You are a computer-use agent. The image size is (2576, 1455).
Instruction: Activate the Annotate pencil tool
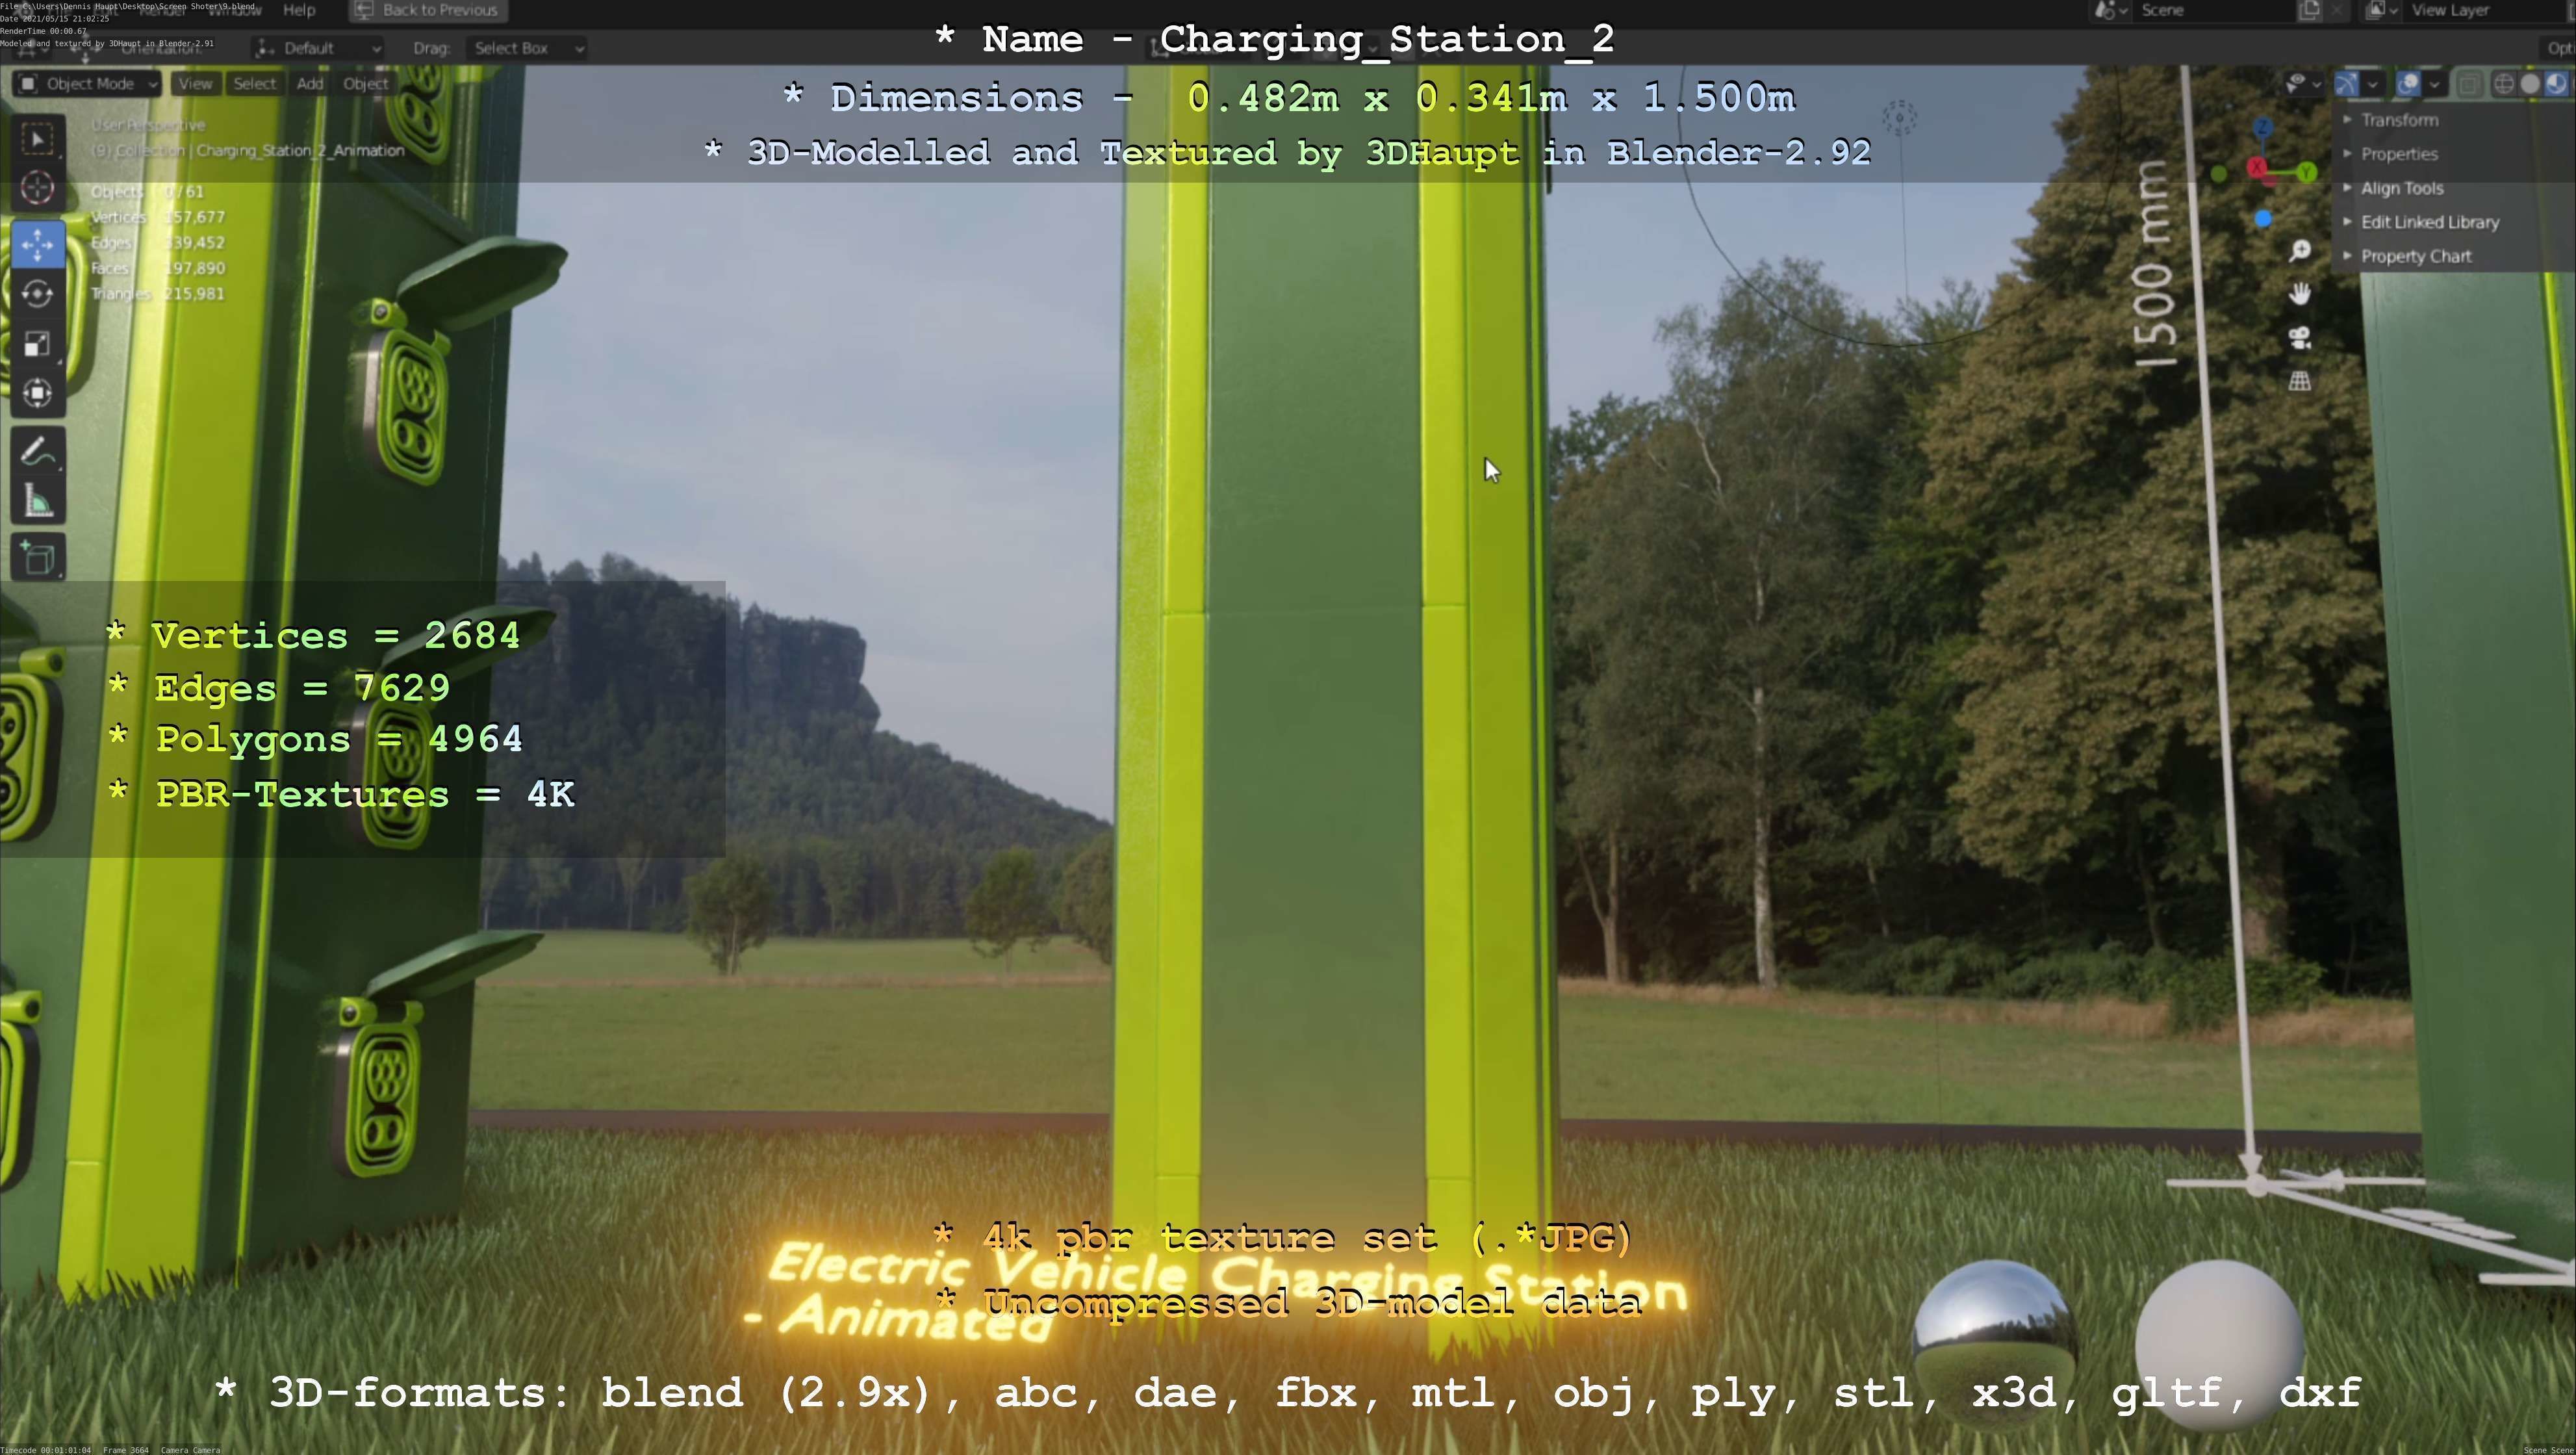[38, 453]
